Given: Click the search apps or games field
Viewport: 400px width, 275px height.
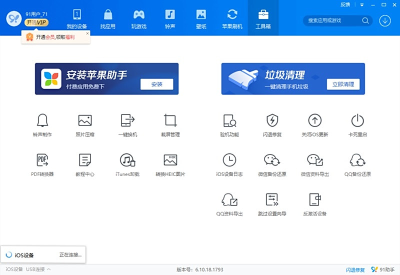Looking at the screenshot, I should point(333,20).
